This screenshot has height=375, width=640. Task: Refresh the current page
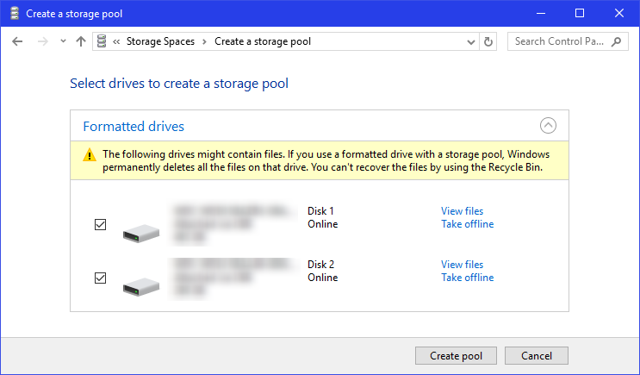[489, 41]
